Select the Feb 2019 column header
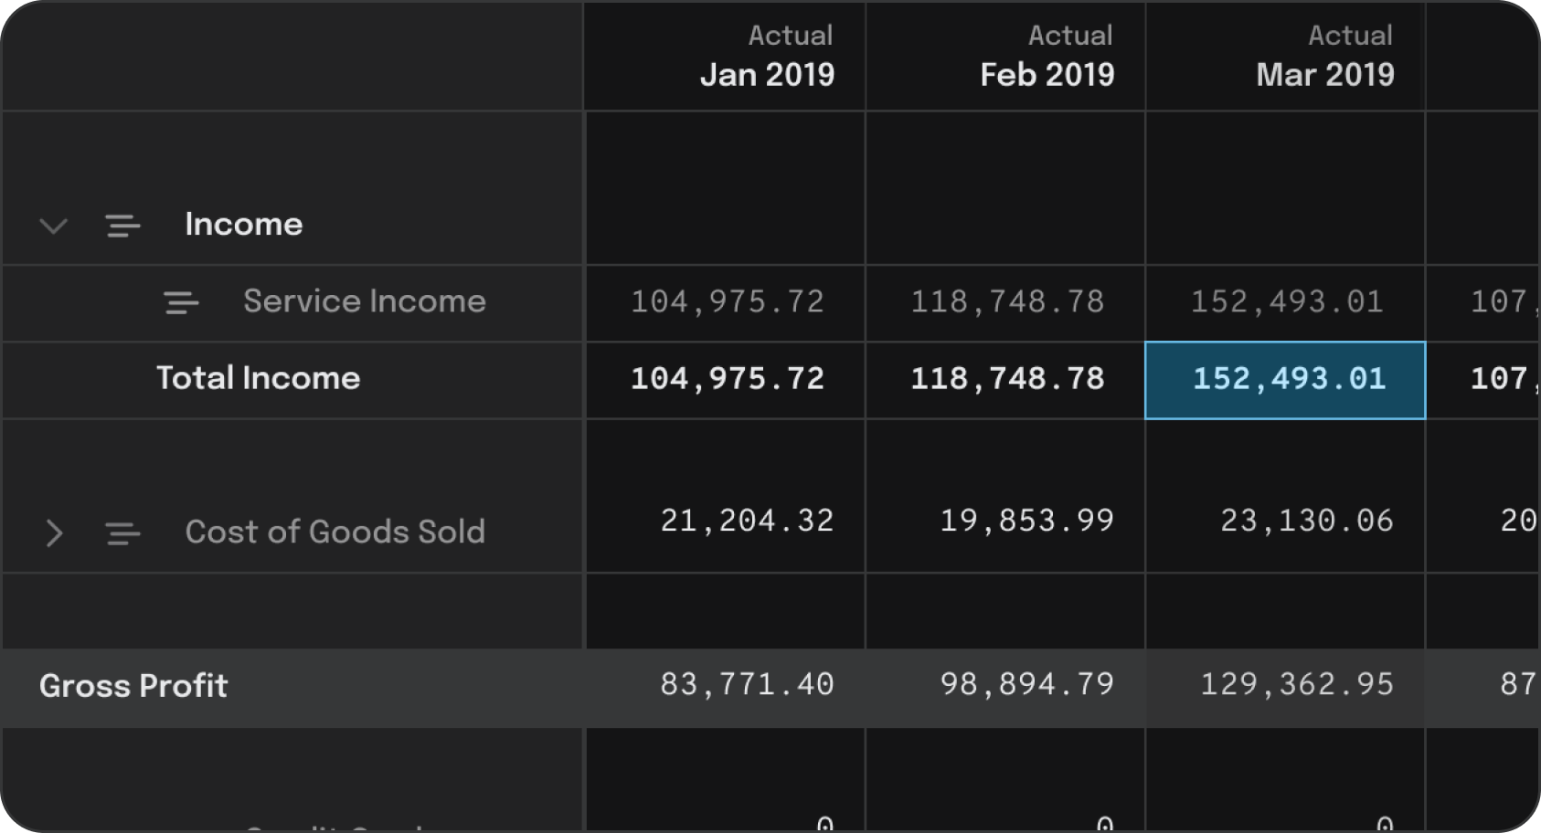 (x=1047, y=57)
